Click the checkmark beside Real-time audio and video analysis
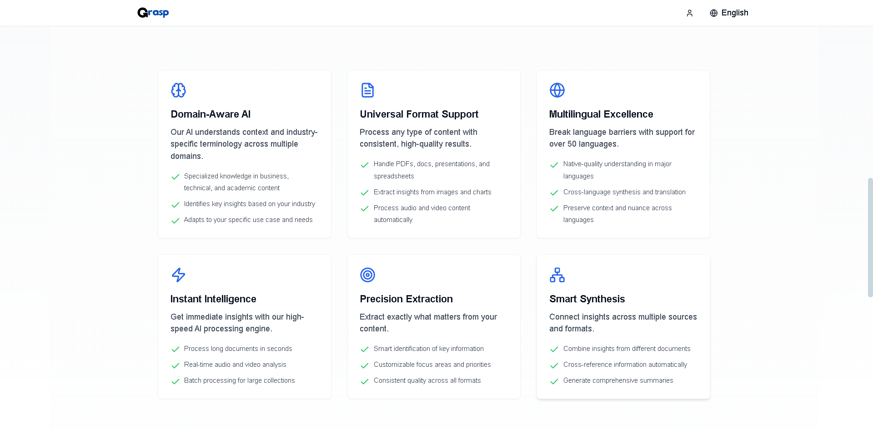873x429 pixels. click(x=176, y=365)
